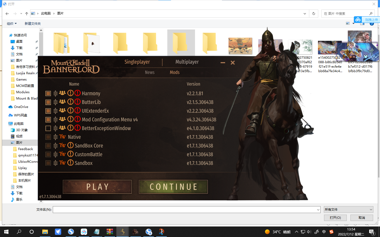Click the 拖拽上传 upload button

pyautogui.click(x=367, y=19)
